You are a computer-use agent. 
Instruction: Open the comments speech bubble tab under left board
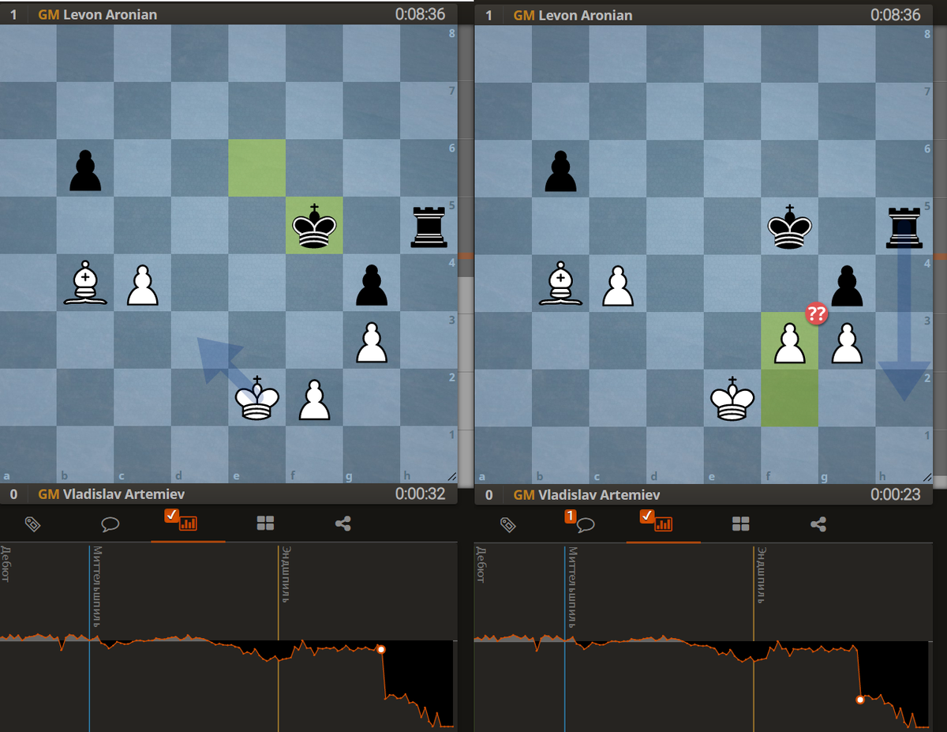coord(110,524)
